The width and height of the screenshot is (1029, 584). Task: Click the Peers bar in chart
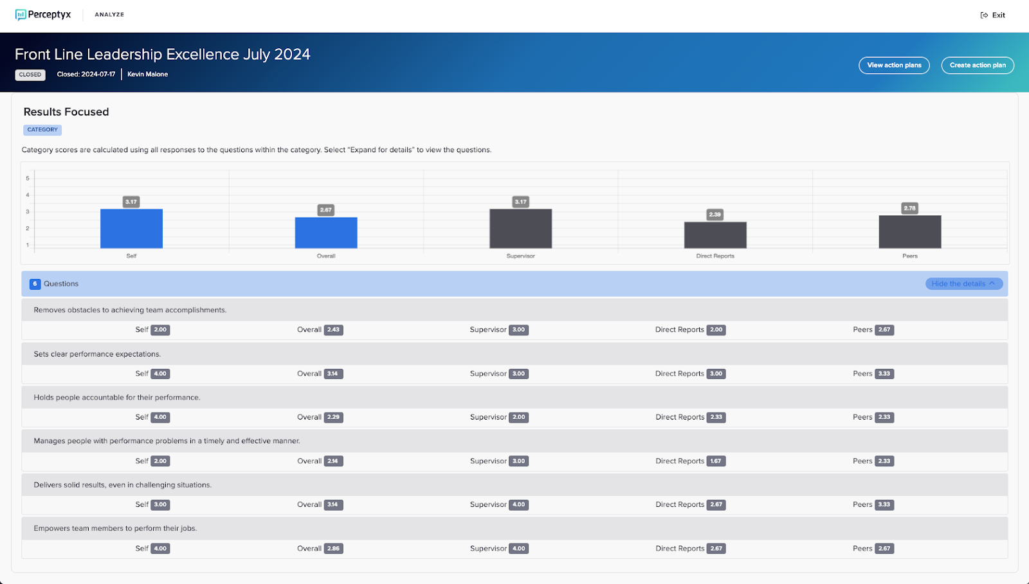tap(910, 232)
